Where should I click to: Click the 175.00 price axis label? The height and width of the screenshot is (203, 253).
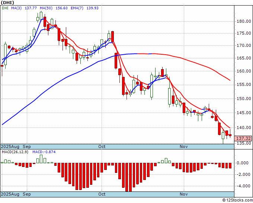[244, 33]
